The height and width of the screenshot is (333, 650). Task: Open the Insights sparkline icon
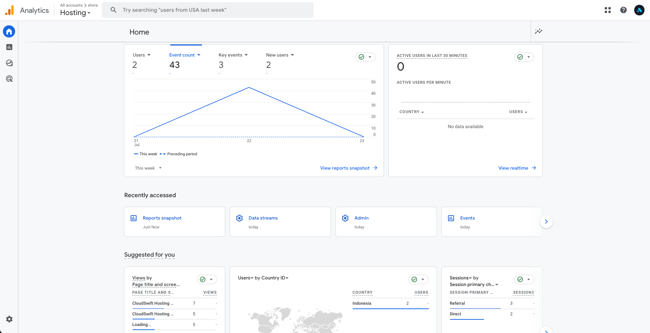(x=539, y=31)
